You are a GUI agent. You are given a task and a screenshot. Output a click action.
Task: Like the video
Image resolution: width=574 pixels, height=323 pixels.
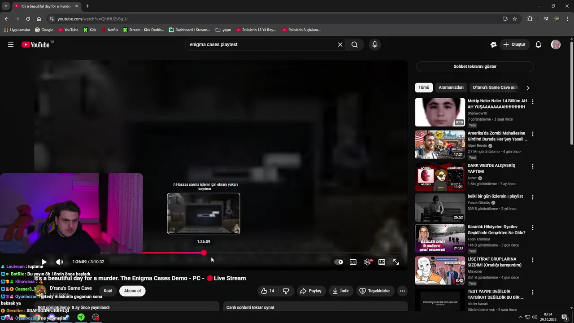coord(267,291)
